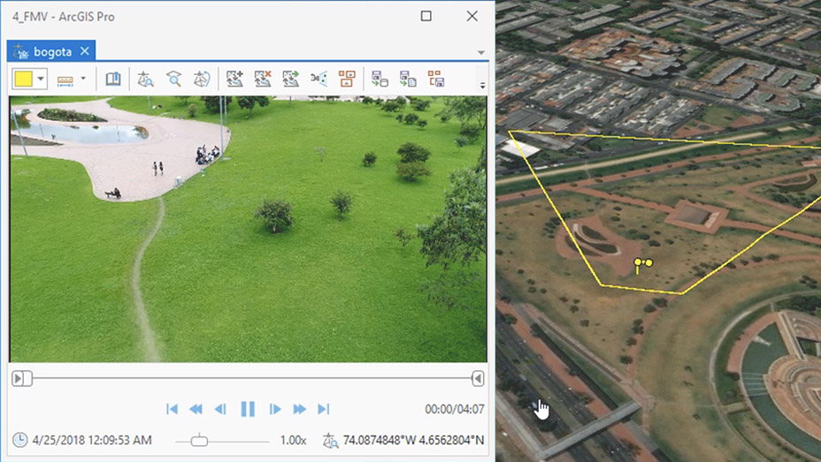Select the ruler measure tool icon
Screen dimensions: 821x462
point(65,80)
